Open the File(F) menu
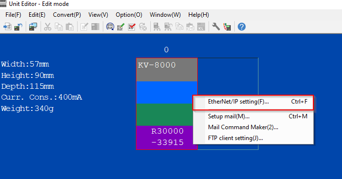Viewport: 342px width, 179px height. click(13, 15)
